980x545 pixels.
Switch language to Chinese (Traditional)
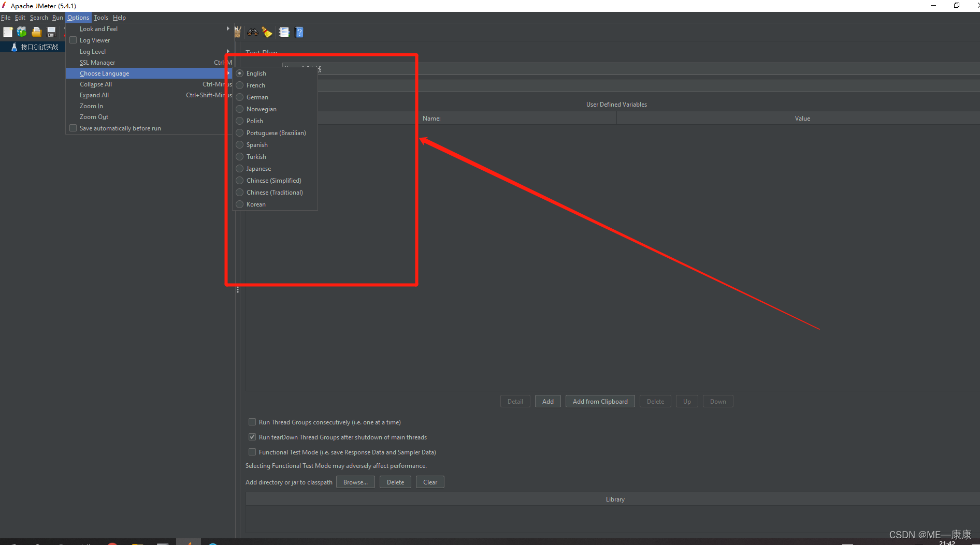(275, 193)
